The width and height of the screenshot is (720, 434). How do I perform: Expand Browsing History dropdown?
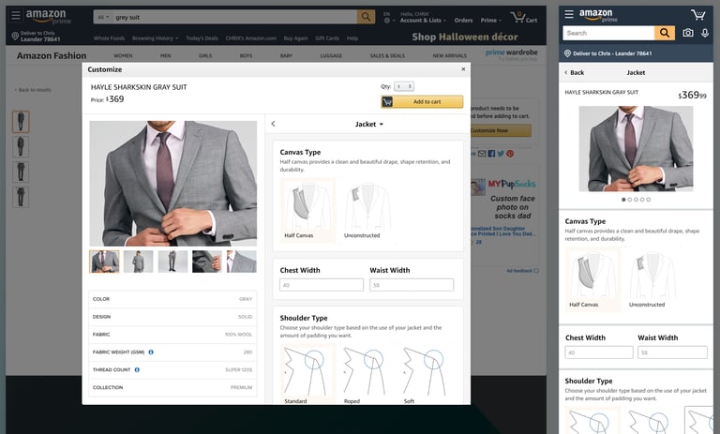coord(156,38)
